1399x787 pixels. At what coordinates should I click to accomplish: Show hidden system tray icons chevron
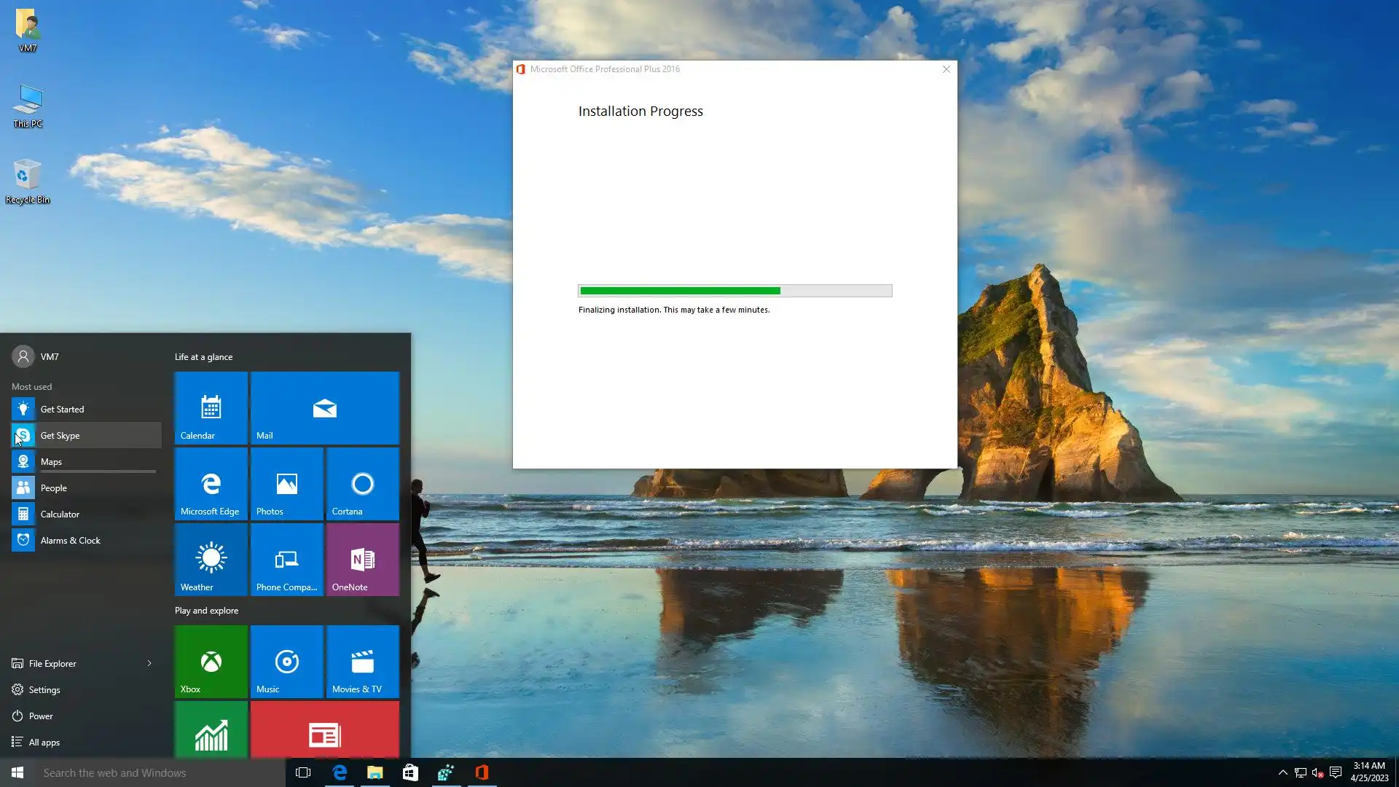tap(1282, 772)
